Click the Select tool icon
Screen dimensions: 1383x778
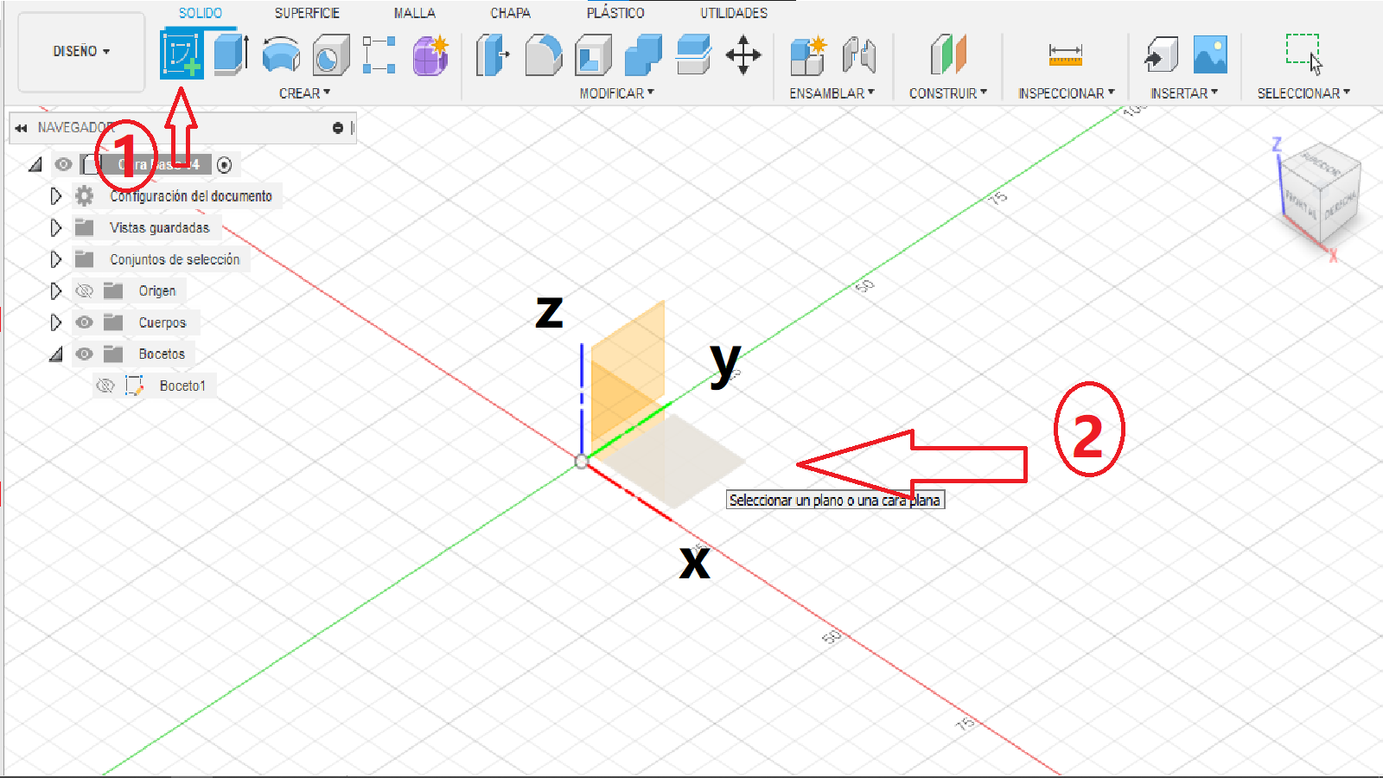point(1303,54)
